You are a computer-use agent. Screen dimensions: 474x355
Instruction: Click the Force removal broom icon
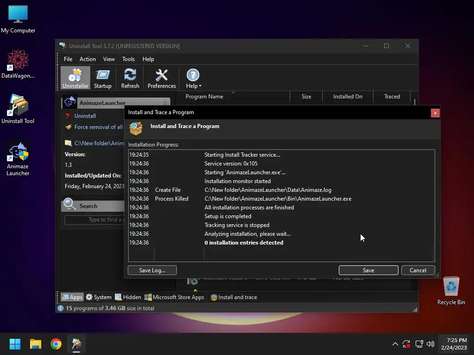[x=69, y=127]
